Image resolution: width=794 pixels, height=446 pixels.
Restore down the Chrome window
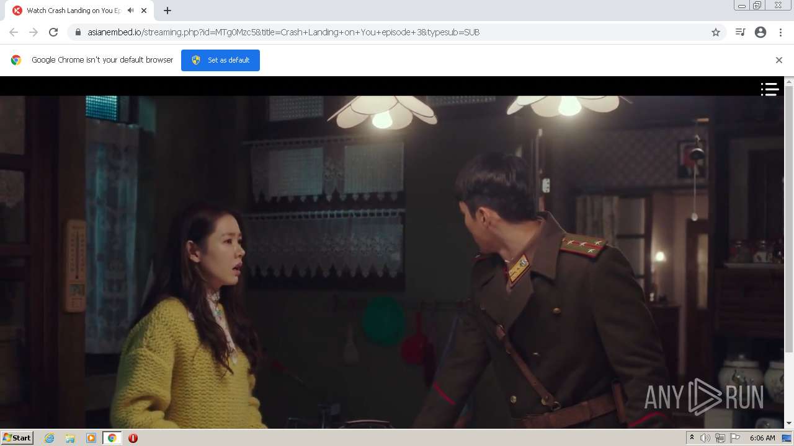[757, 6]
